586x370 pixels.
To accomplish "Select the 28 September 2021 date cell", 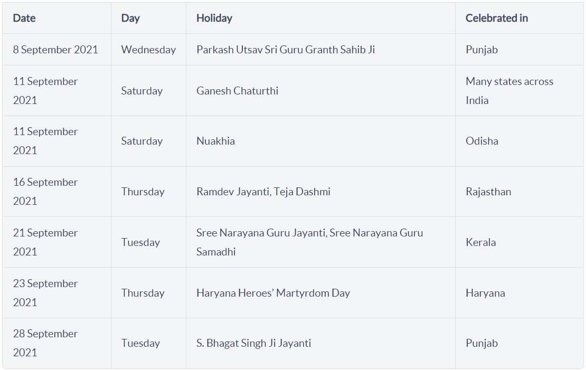I will [x=45, y=343].
